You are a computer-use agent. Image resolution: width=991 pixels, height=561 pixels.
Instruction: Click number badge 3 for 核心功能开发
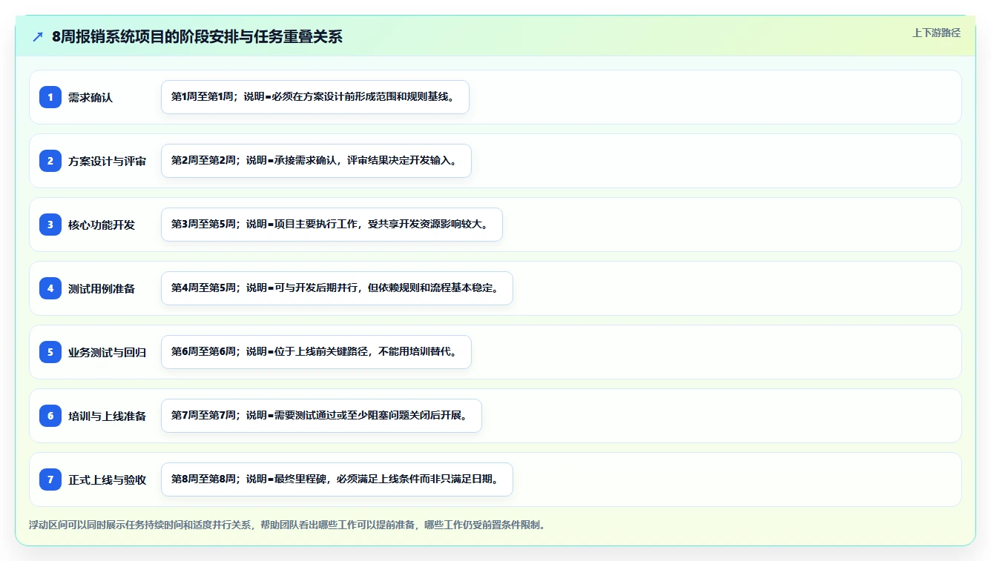click(50, 225)
